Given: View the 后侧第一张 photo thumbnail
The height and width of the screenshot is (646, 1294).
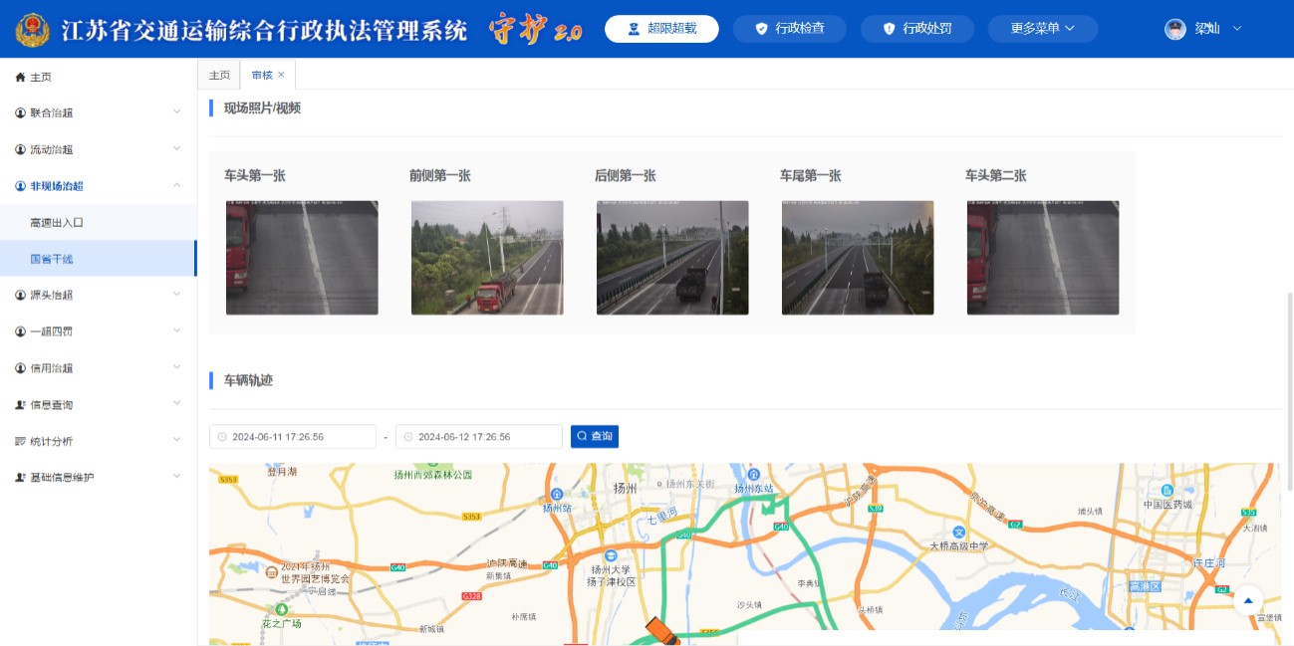Looking at the screenshot, I should [672, 258].
